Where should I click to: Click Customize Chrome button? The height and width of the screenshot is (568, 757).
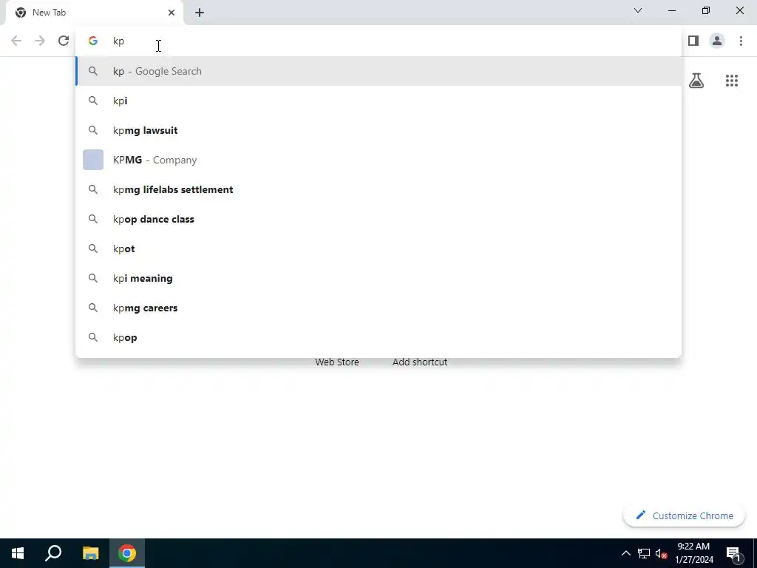[684, 515]
